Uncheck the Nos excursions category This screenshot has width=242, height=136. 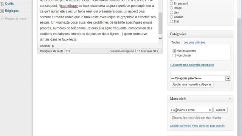[x=174, y=51]
